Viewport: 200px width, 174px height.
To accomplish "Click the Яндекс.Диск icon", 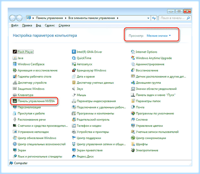I will (74, 156).
